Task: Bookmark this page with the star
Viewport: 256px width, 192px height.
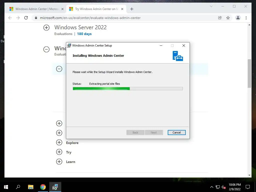Action: click(x=228, y=18)
